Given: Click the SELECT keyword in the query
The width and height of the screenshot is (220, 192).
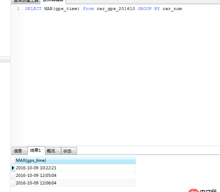Looking at the screenshot, I should (x=33, y=9).
